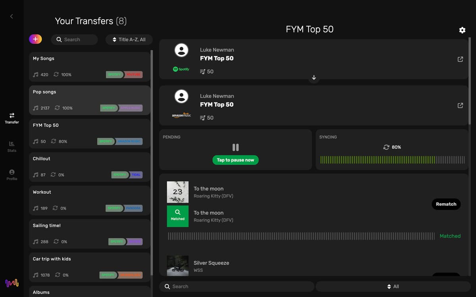Click the down arrow between the two playlists
476x297 pixels.
[314, 78]
